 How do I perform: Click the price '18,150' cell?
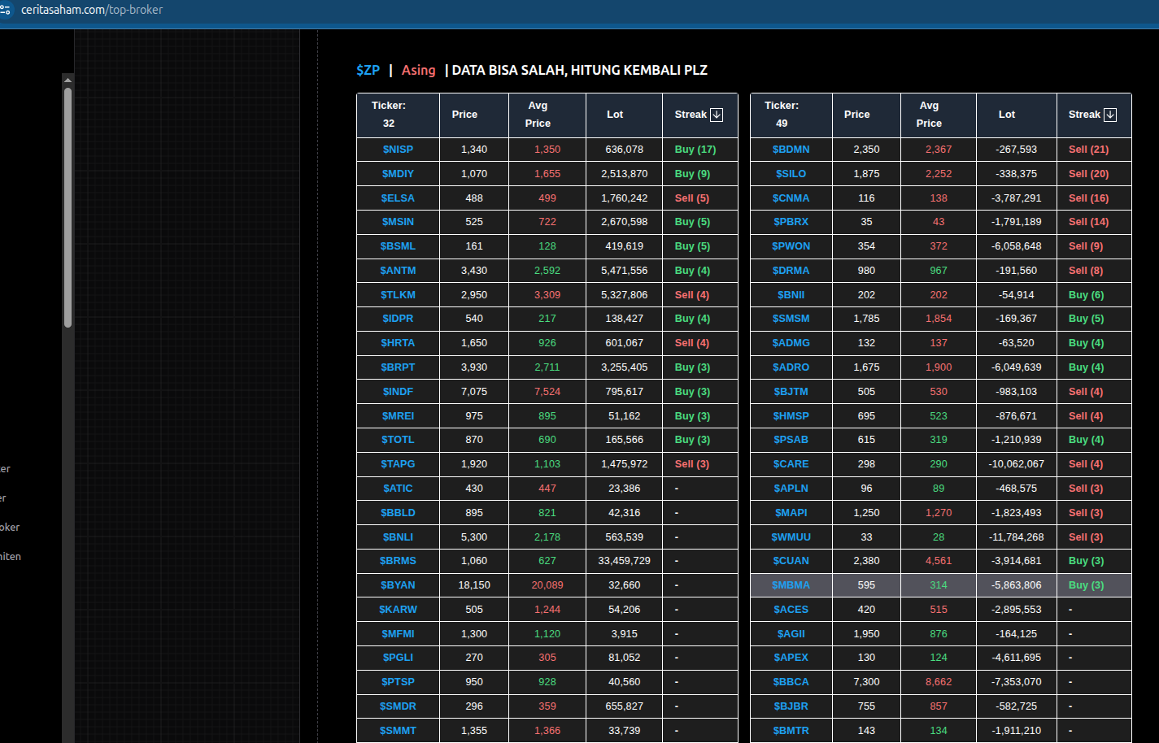pos(474,585)
